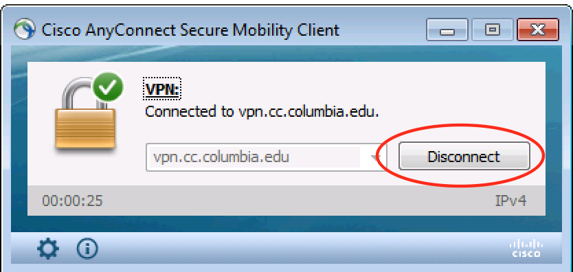Click the gray status strip between timer and IPv4

point(297,201)
